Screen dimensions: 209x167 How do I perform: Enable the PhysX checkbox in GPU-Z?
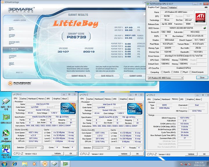[181, 72]
